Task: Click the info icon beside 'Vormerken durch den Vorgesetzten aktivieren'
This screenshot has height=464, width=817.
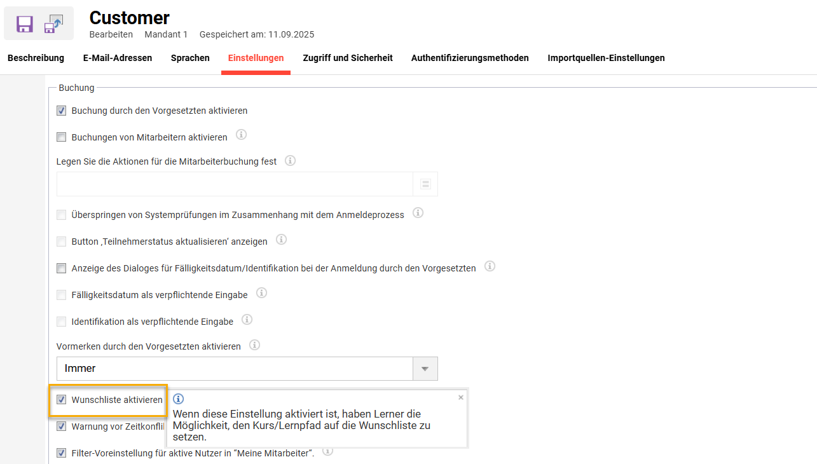Action: click(x=254, y=344)
